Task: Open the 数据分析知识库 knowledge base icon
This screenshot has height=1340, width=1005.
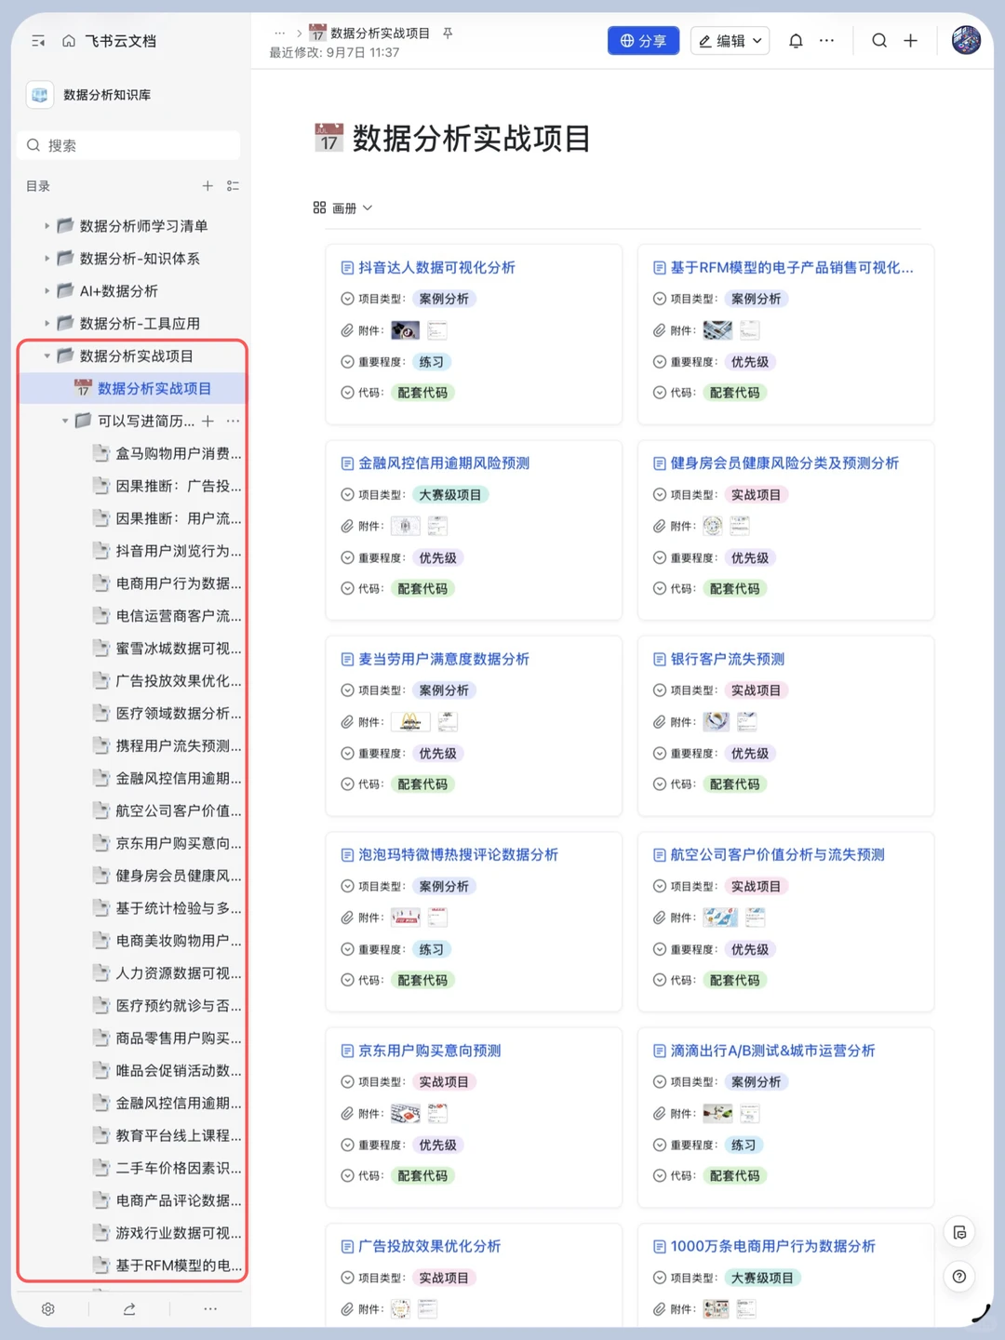Action: click(40, 95)
